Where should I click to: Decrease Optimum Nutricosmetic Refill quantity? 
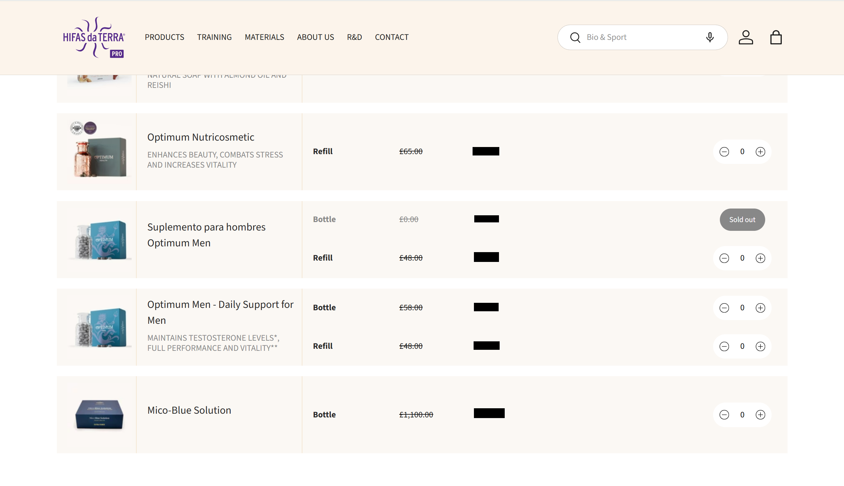(x=724, y=152)
